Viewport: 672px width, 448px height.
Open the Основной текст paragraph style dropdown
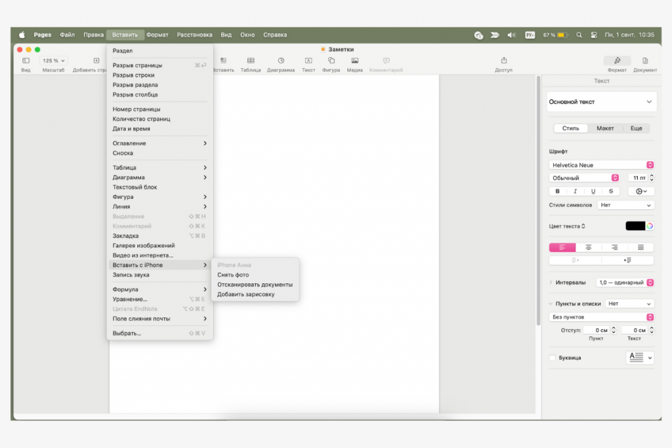pyautogui.click(x=601, y=102)
